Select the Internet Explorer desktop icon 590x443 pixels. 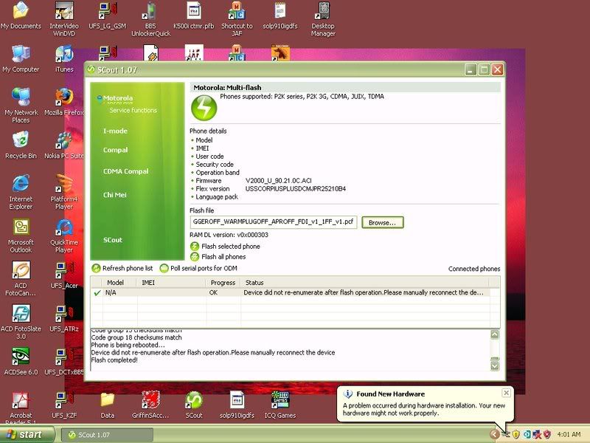pyautogui.click(x=21, y=192)
